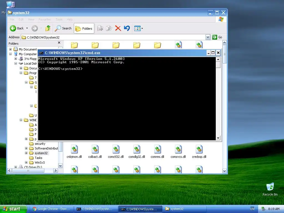Image resolution: width=284 pixels, height=213 pixels.
Task: Select My Computer desktop icon
Action: (11, 4)
